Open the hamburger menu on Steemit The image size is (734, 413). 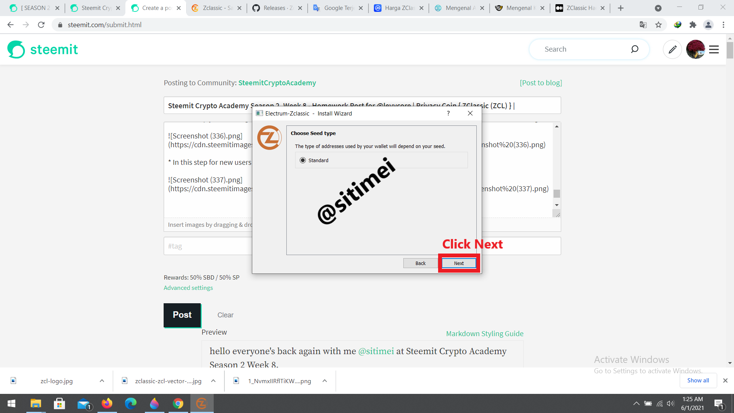click(x=714, y=49)
